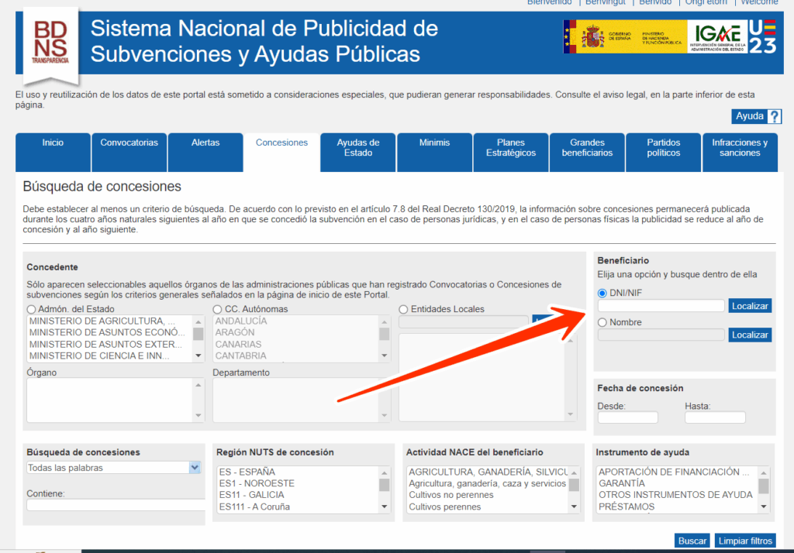Click the IGAE logo in header

click(x=717, y=36)
